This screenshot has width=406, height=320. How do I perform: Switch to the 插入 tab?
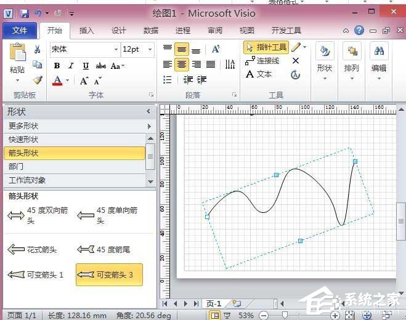point(86,31)
